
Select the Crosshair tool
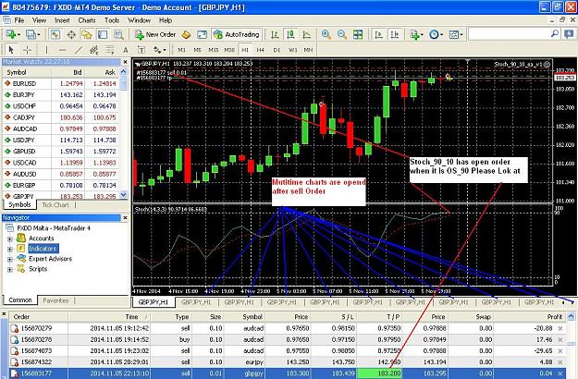27,50
